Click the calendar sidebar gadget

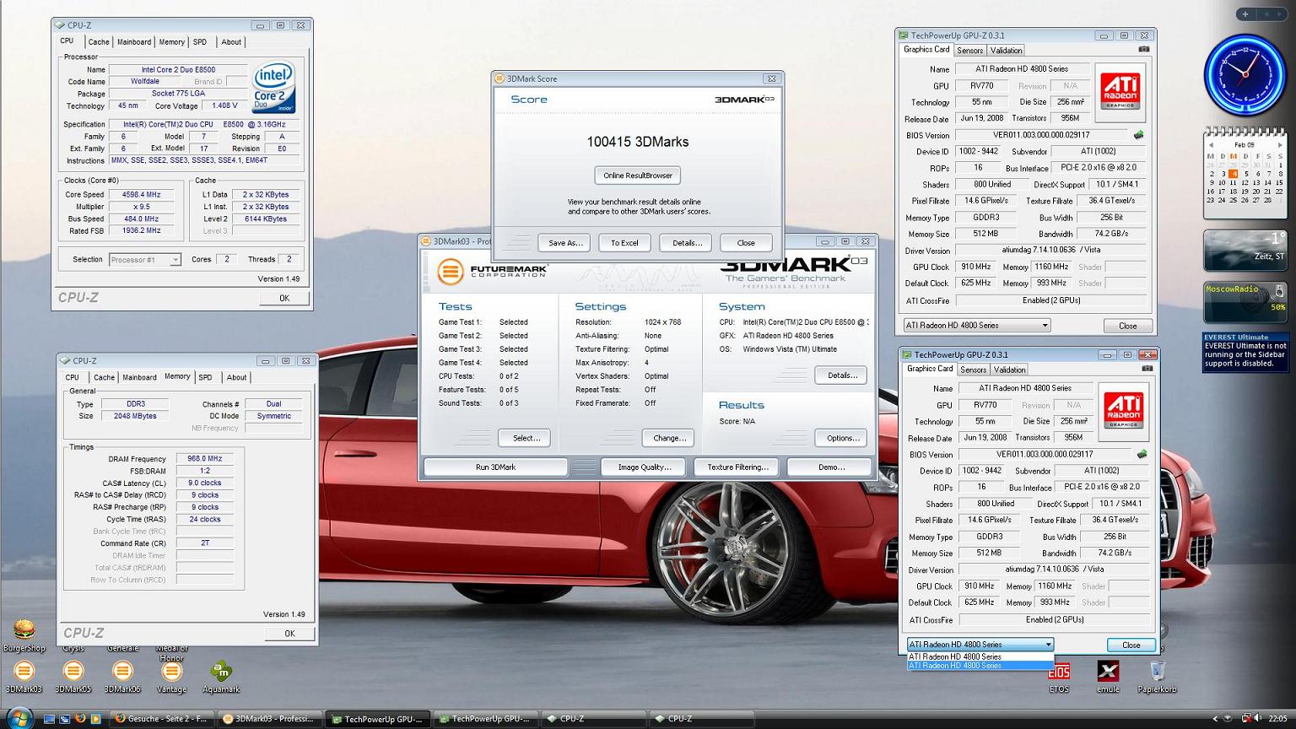pyautogui.click(x=1245, y=173)
